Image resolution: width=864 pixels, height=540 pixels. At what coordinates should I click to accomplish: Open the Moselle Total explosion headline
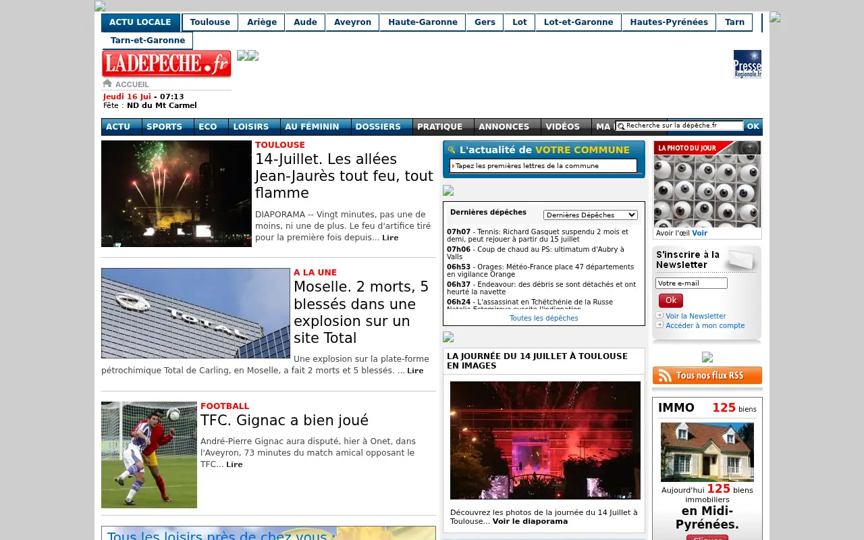pyautogui.click(x=361, y=313)
